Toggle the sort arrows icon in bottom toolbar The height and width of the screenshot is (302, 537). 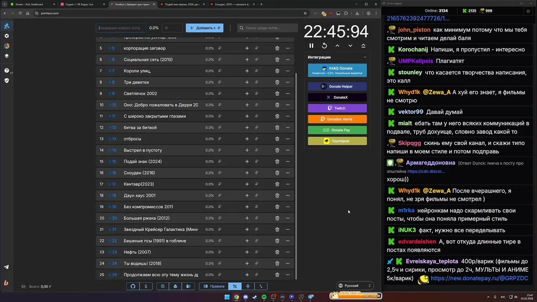click(x=261, y=286)
